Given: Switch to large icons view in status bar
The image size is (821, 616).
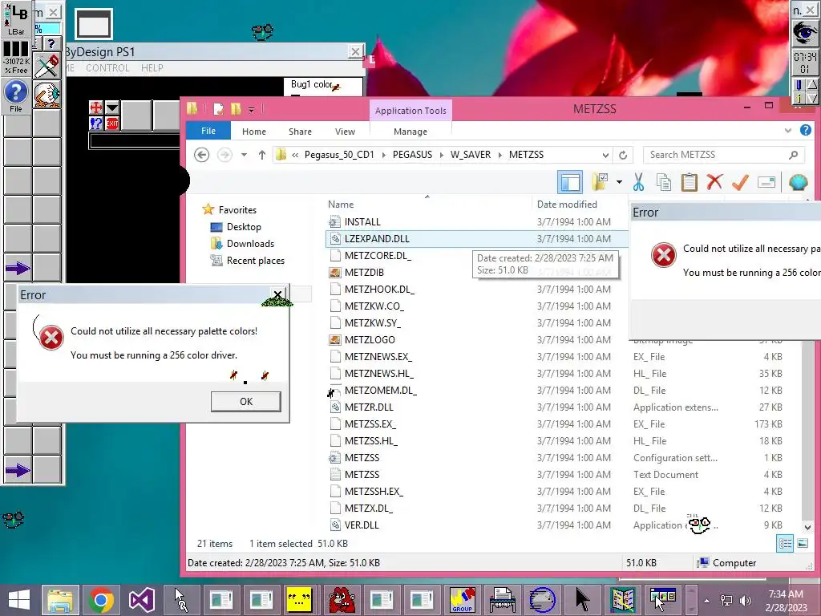Looking at the screenshot, I should click(x=803, y=544).
